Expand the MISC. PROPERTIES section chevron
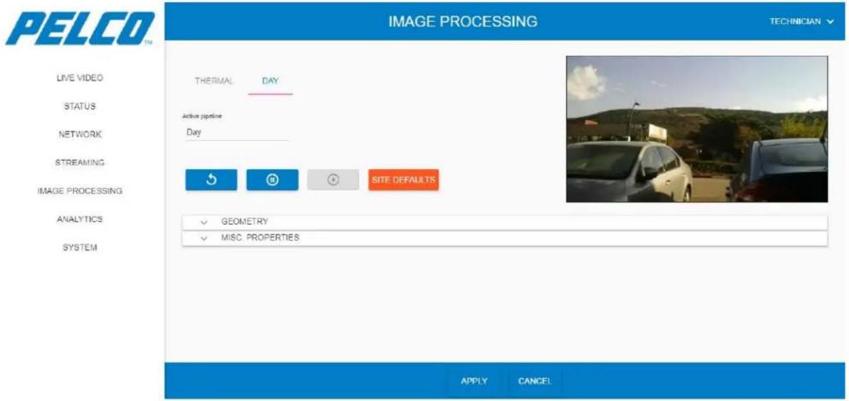849x401 pixels. 204,238
